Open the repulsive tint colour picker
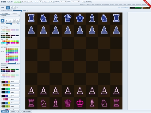The height and width of the screenshot is (113, 151). click(7, 67)
